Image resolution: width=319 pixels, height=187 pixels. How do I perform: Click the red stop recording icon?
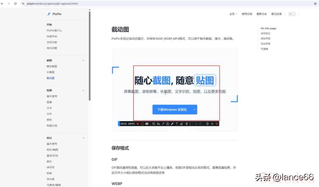[x=138, y=124]
